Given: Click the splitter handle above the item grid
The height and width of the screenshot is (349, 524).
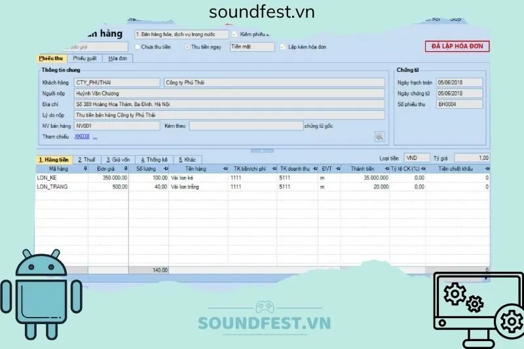Looking at the screenshot, I should (x=261, y=151).
